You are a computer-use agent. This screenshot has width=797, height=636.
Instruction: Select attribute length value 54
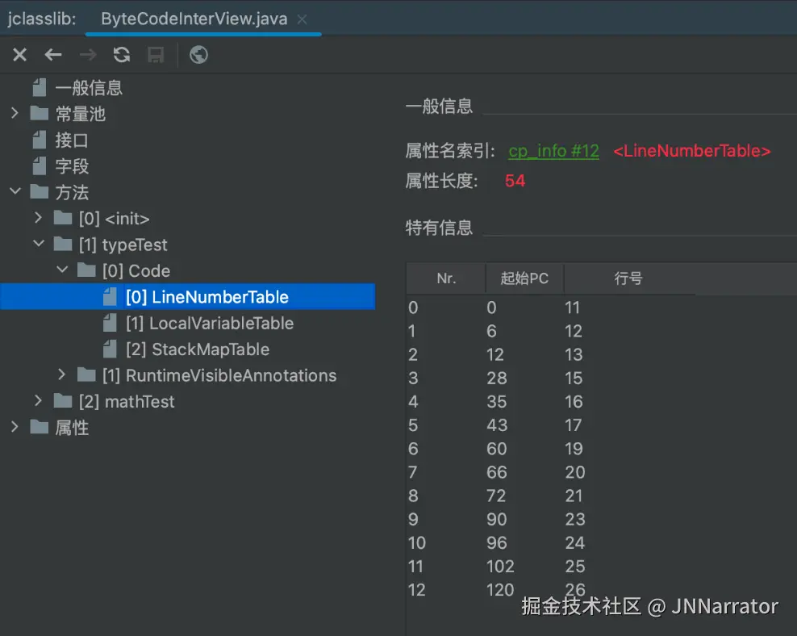tap(515, 181)
